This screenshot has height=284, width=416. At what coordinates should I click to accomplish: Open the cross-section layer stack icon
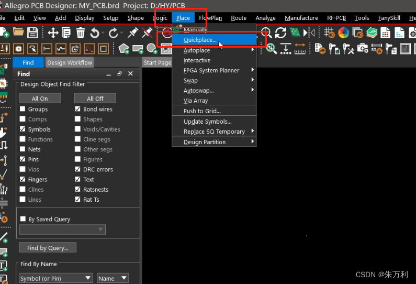(x=372, y=33)
